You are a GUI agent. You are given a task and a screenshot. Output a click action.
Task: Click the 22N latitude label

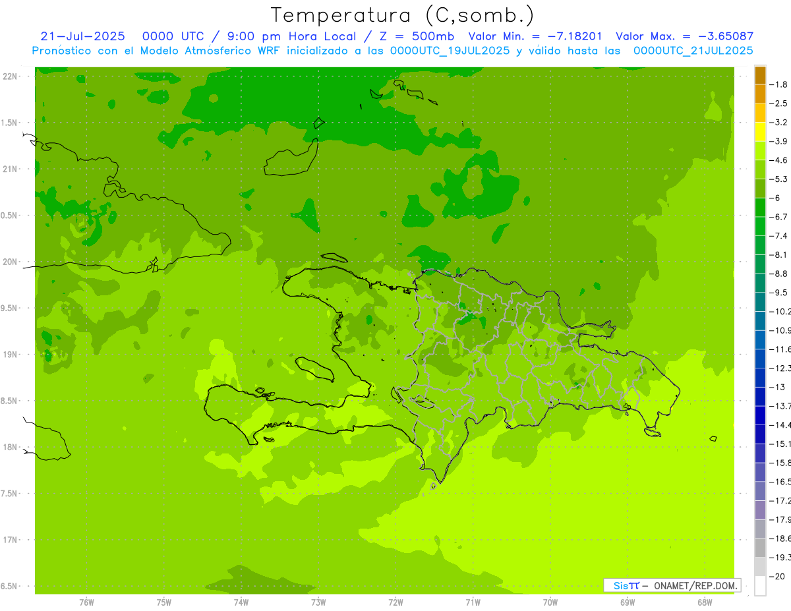click(x=10, y=76)
